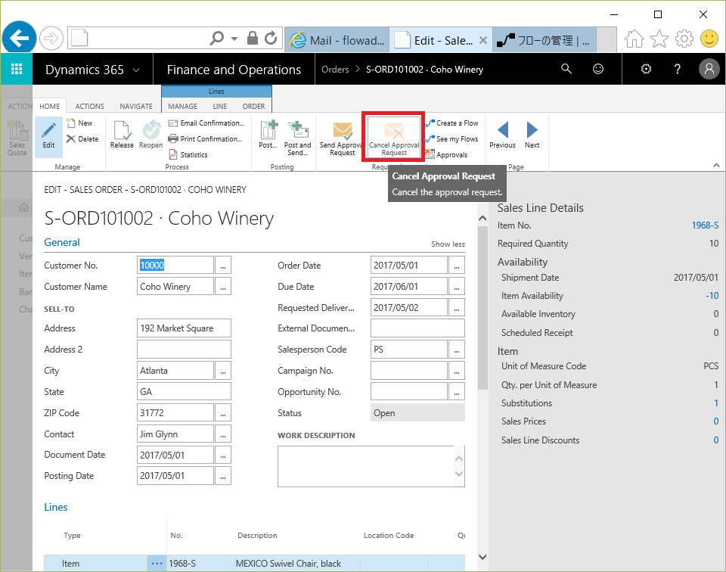Screen dimensions: 726x572
Task: Click the browser Back arrow button
Action: [19, 38]
